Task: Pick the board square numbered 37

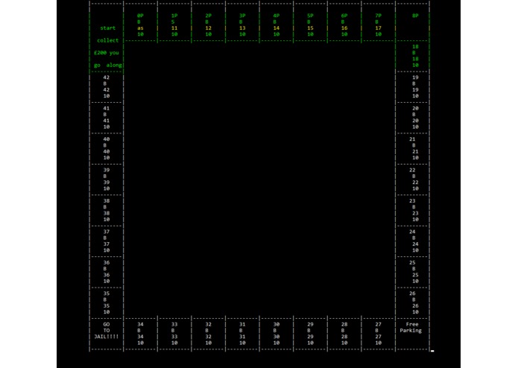Action: [x=107, y=241]
